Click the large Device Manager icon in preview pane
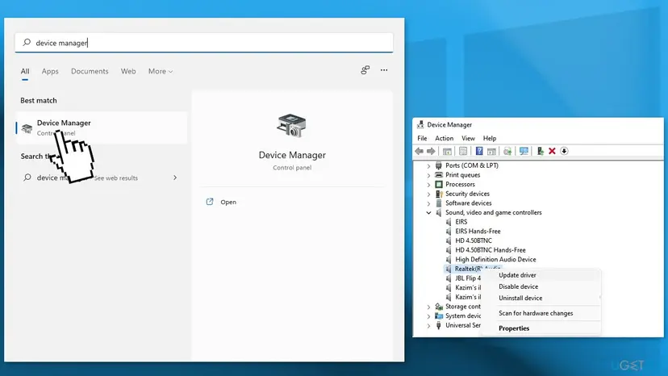Image resolution: width=668 pixels, height=376 pixels. coord(291,125)
